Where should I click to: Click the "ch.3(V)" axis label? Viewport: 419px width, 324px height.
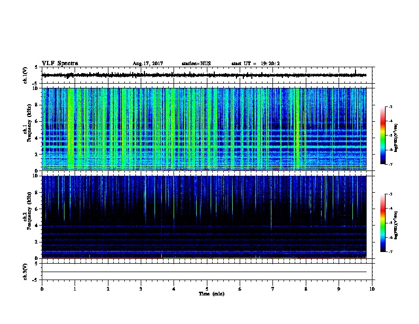25,272
